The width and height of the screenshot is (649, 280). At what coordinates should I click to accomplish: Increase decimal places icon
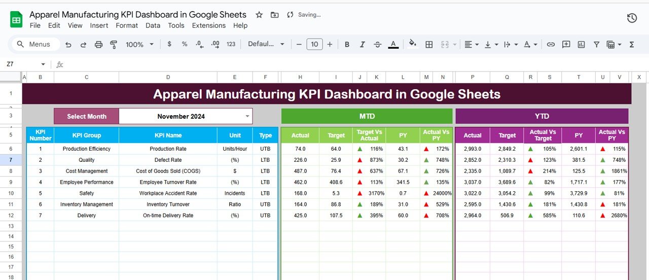coord(214,44)
